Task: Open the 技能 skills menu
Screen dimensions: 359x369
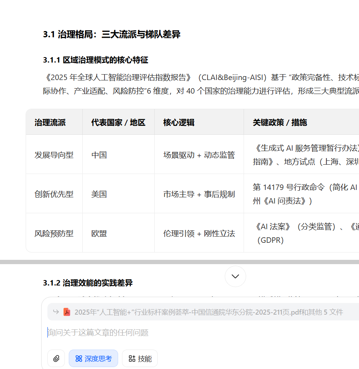Action: 140,359
